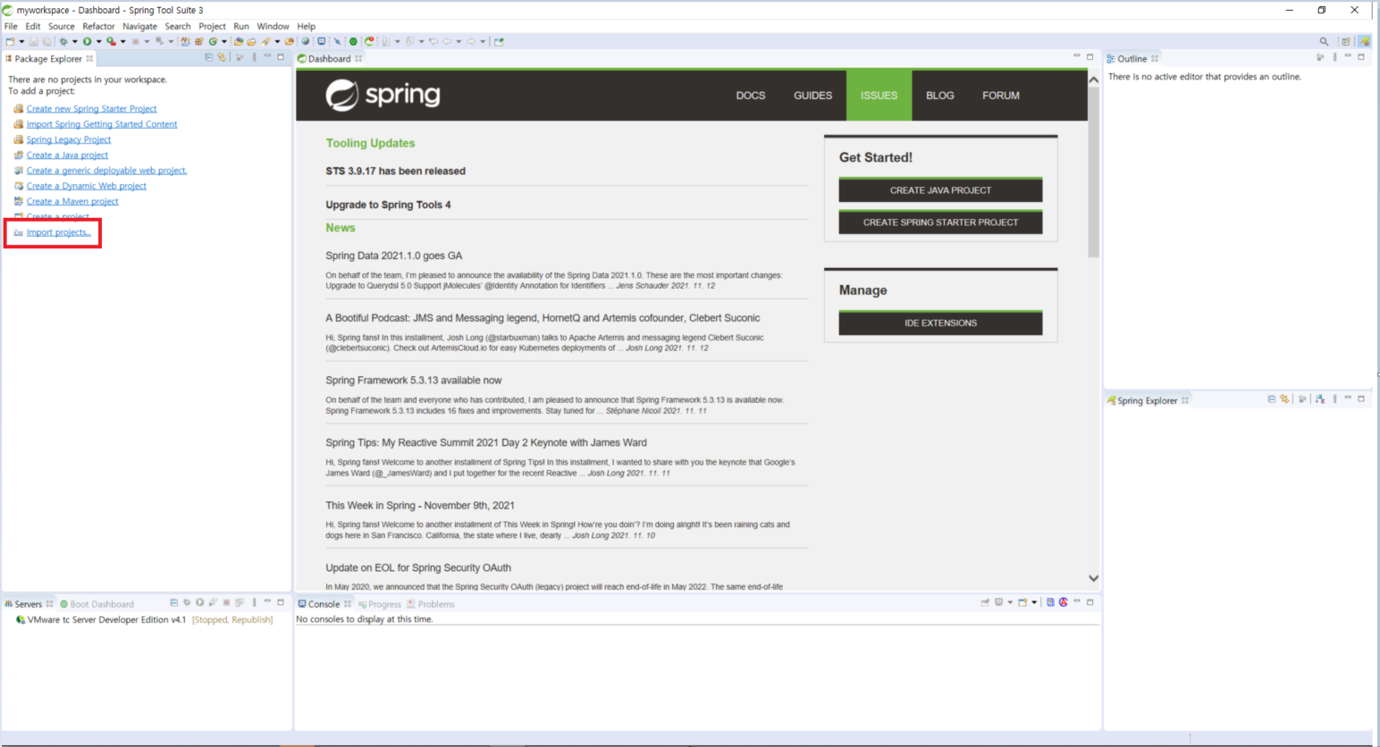Click CREATE SPRING STARTER PROJECT button
The height and width of the screenshot is (747, 1380).
pyautogui.click(x=940, y=222)
